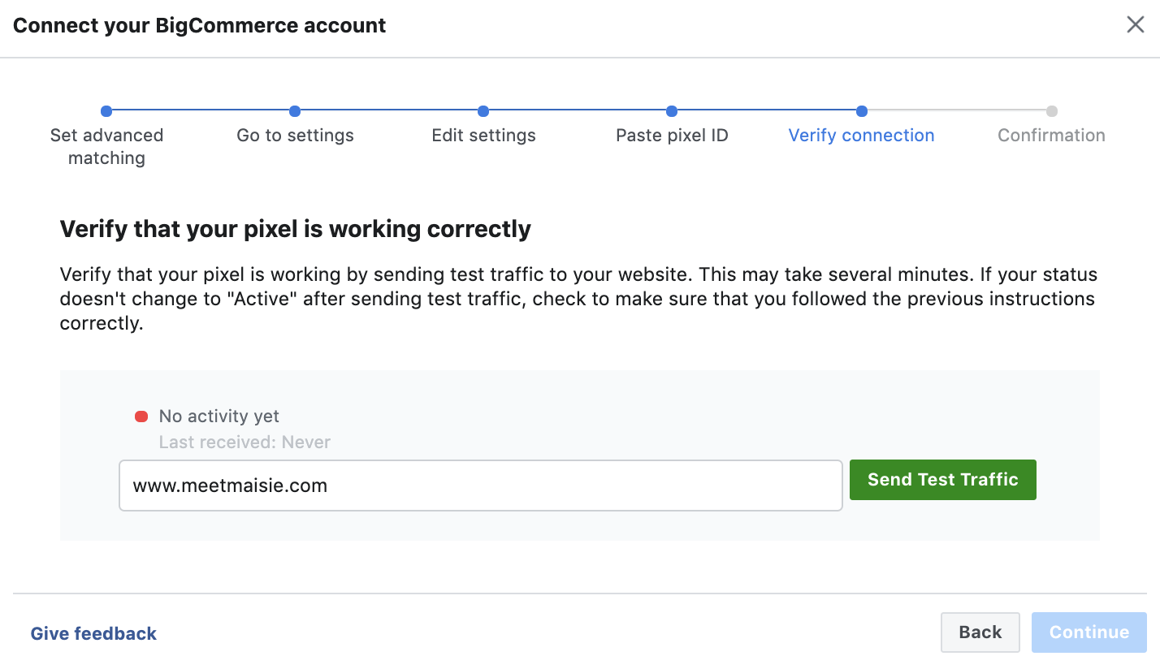Jump to the Edit settings step label
Image resolution: width=1160 pixels, height=669 pixels.
click(483, 136)
